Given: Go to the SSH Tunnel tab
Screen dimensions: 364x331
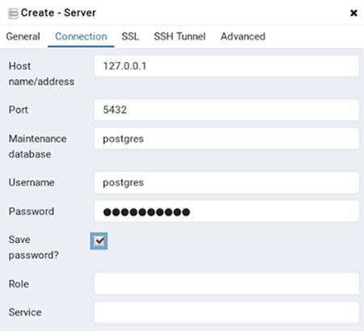Looking at the screenshot, I should [180, 36].
